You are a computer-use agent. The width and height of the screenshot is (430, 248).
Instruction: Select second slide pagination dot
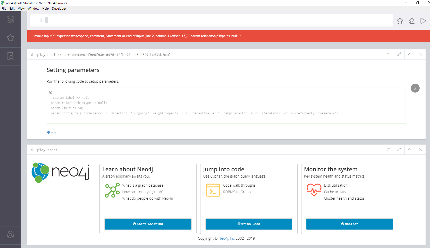pos(52,133)
